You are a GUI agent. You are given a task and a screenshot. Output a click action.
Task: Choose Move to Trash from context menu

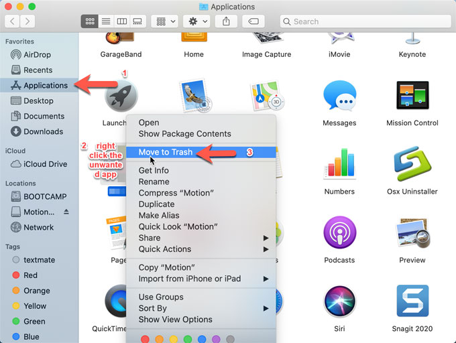[166, 152]
